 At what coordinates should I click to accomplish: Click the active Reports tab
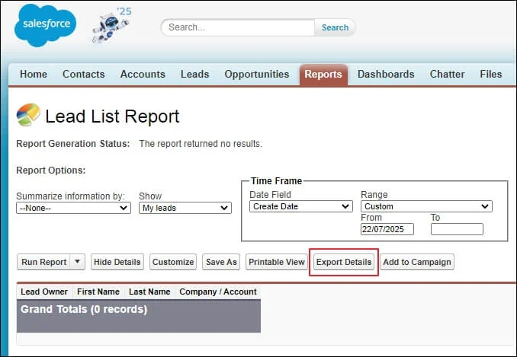point(323,75)
